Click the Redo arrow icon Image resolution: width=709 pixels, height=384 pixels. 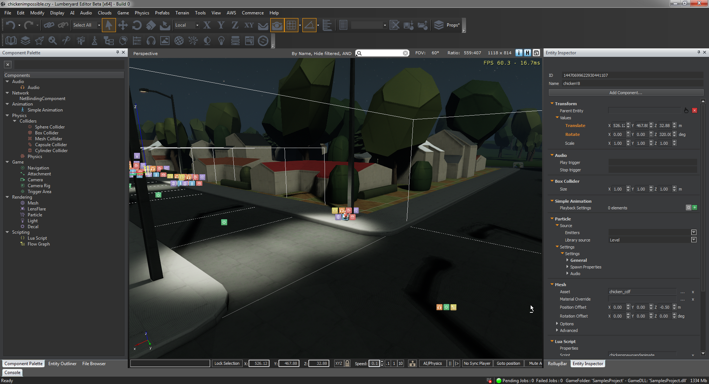pos(28,25)
